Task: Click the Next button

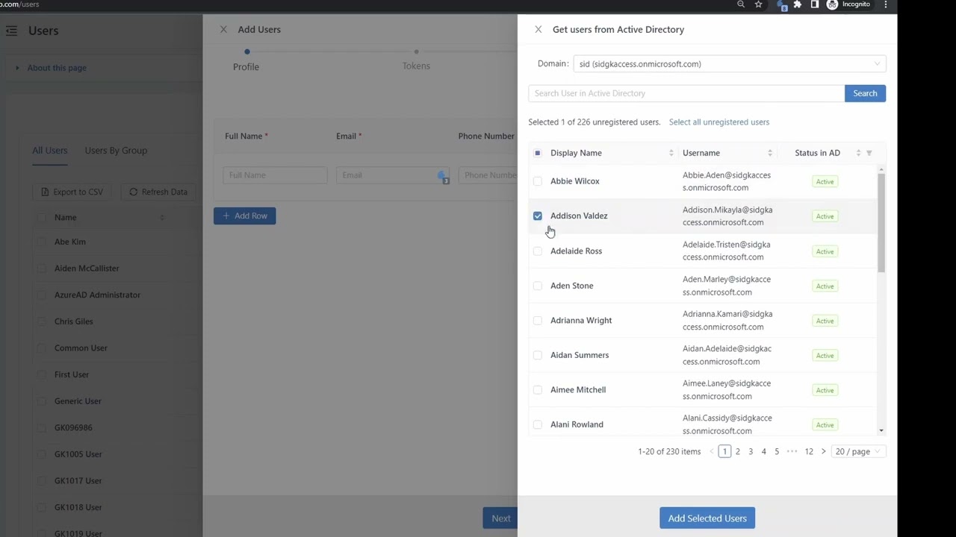Action: 500,518
